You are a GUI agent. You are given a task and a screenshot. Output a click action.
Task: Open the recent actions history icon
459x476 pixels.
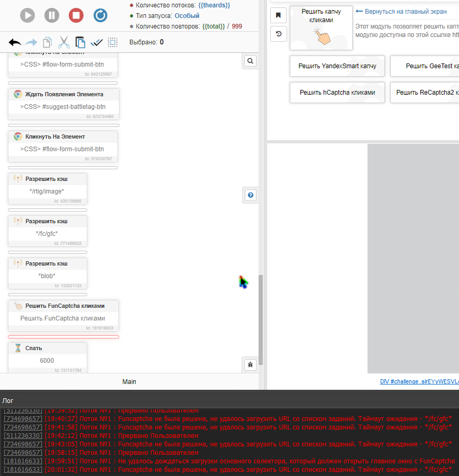(278, 34)
